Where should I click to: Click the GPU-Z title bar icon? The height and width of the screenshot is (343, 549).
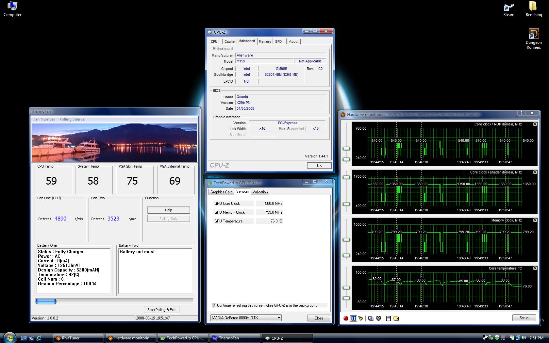[210, 183]
